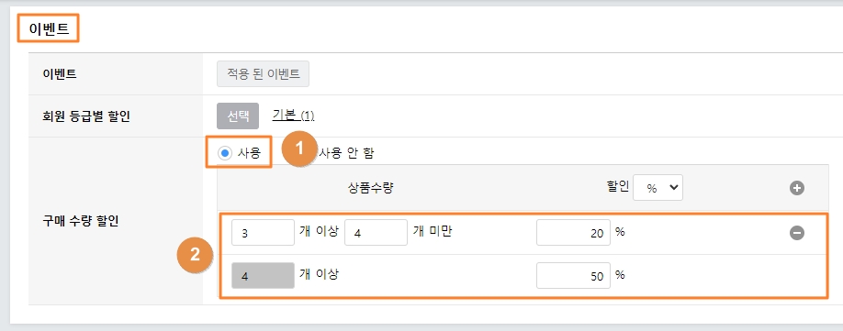Click the orange step 1 badge
This screenshot has height=331, width=843.
[299, 149]
